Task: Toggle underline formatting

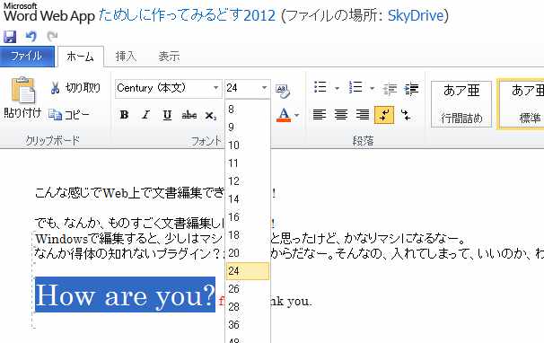Action: point(167,115)
